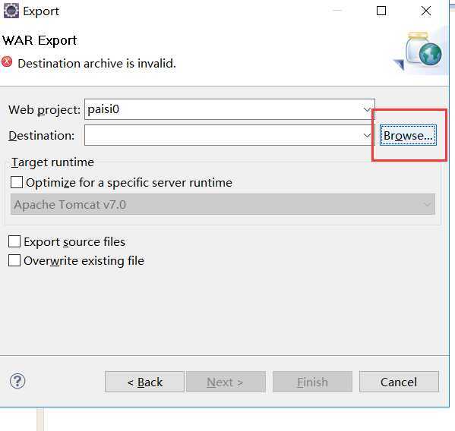455x431 pixels.
Task: Focus the empty Destination text field
Action: click(x=223, y=135)
